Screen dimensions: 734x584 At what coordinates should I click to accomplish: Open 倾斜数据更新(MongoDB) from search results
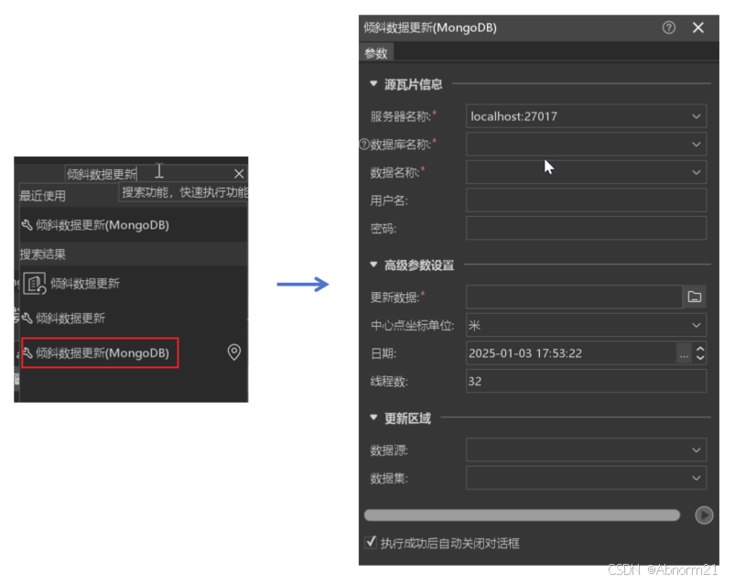click(x=100, y=352)
